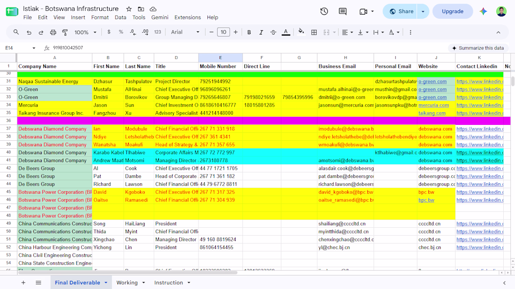Show the side panel chevron

(504, 283)
